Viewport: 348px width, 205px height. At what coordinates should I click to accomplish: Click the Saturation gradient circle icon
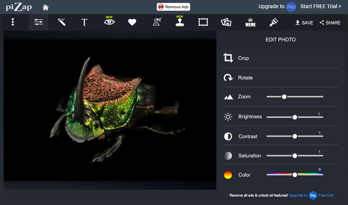(x=228, y=156)
